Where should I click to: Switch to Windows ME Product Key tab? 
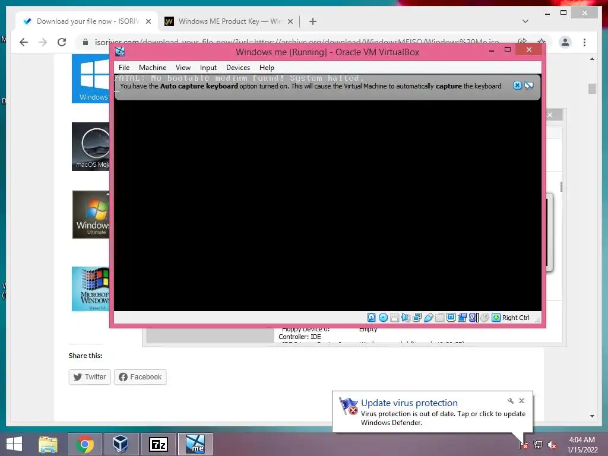click(x=229, y=21)
